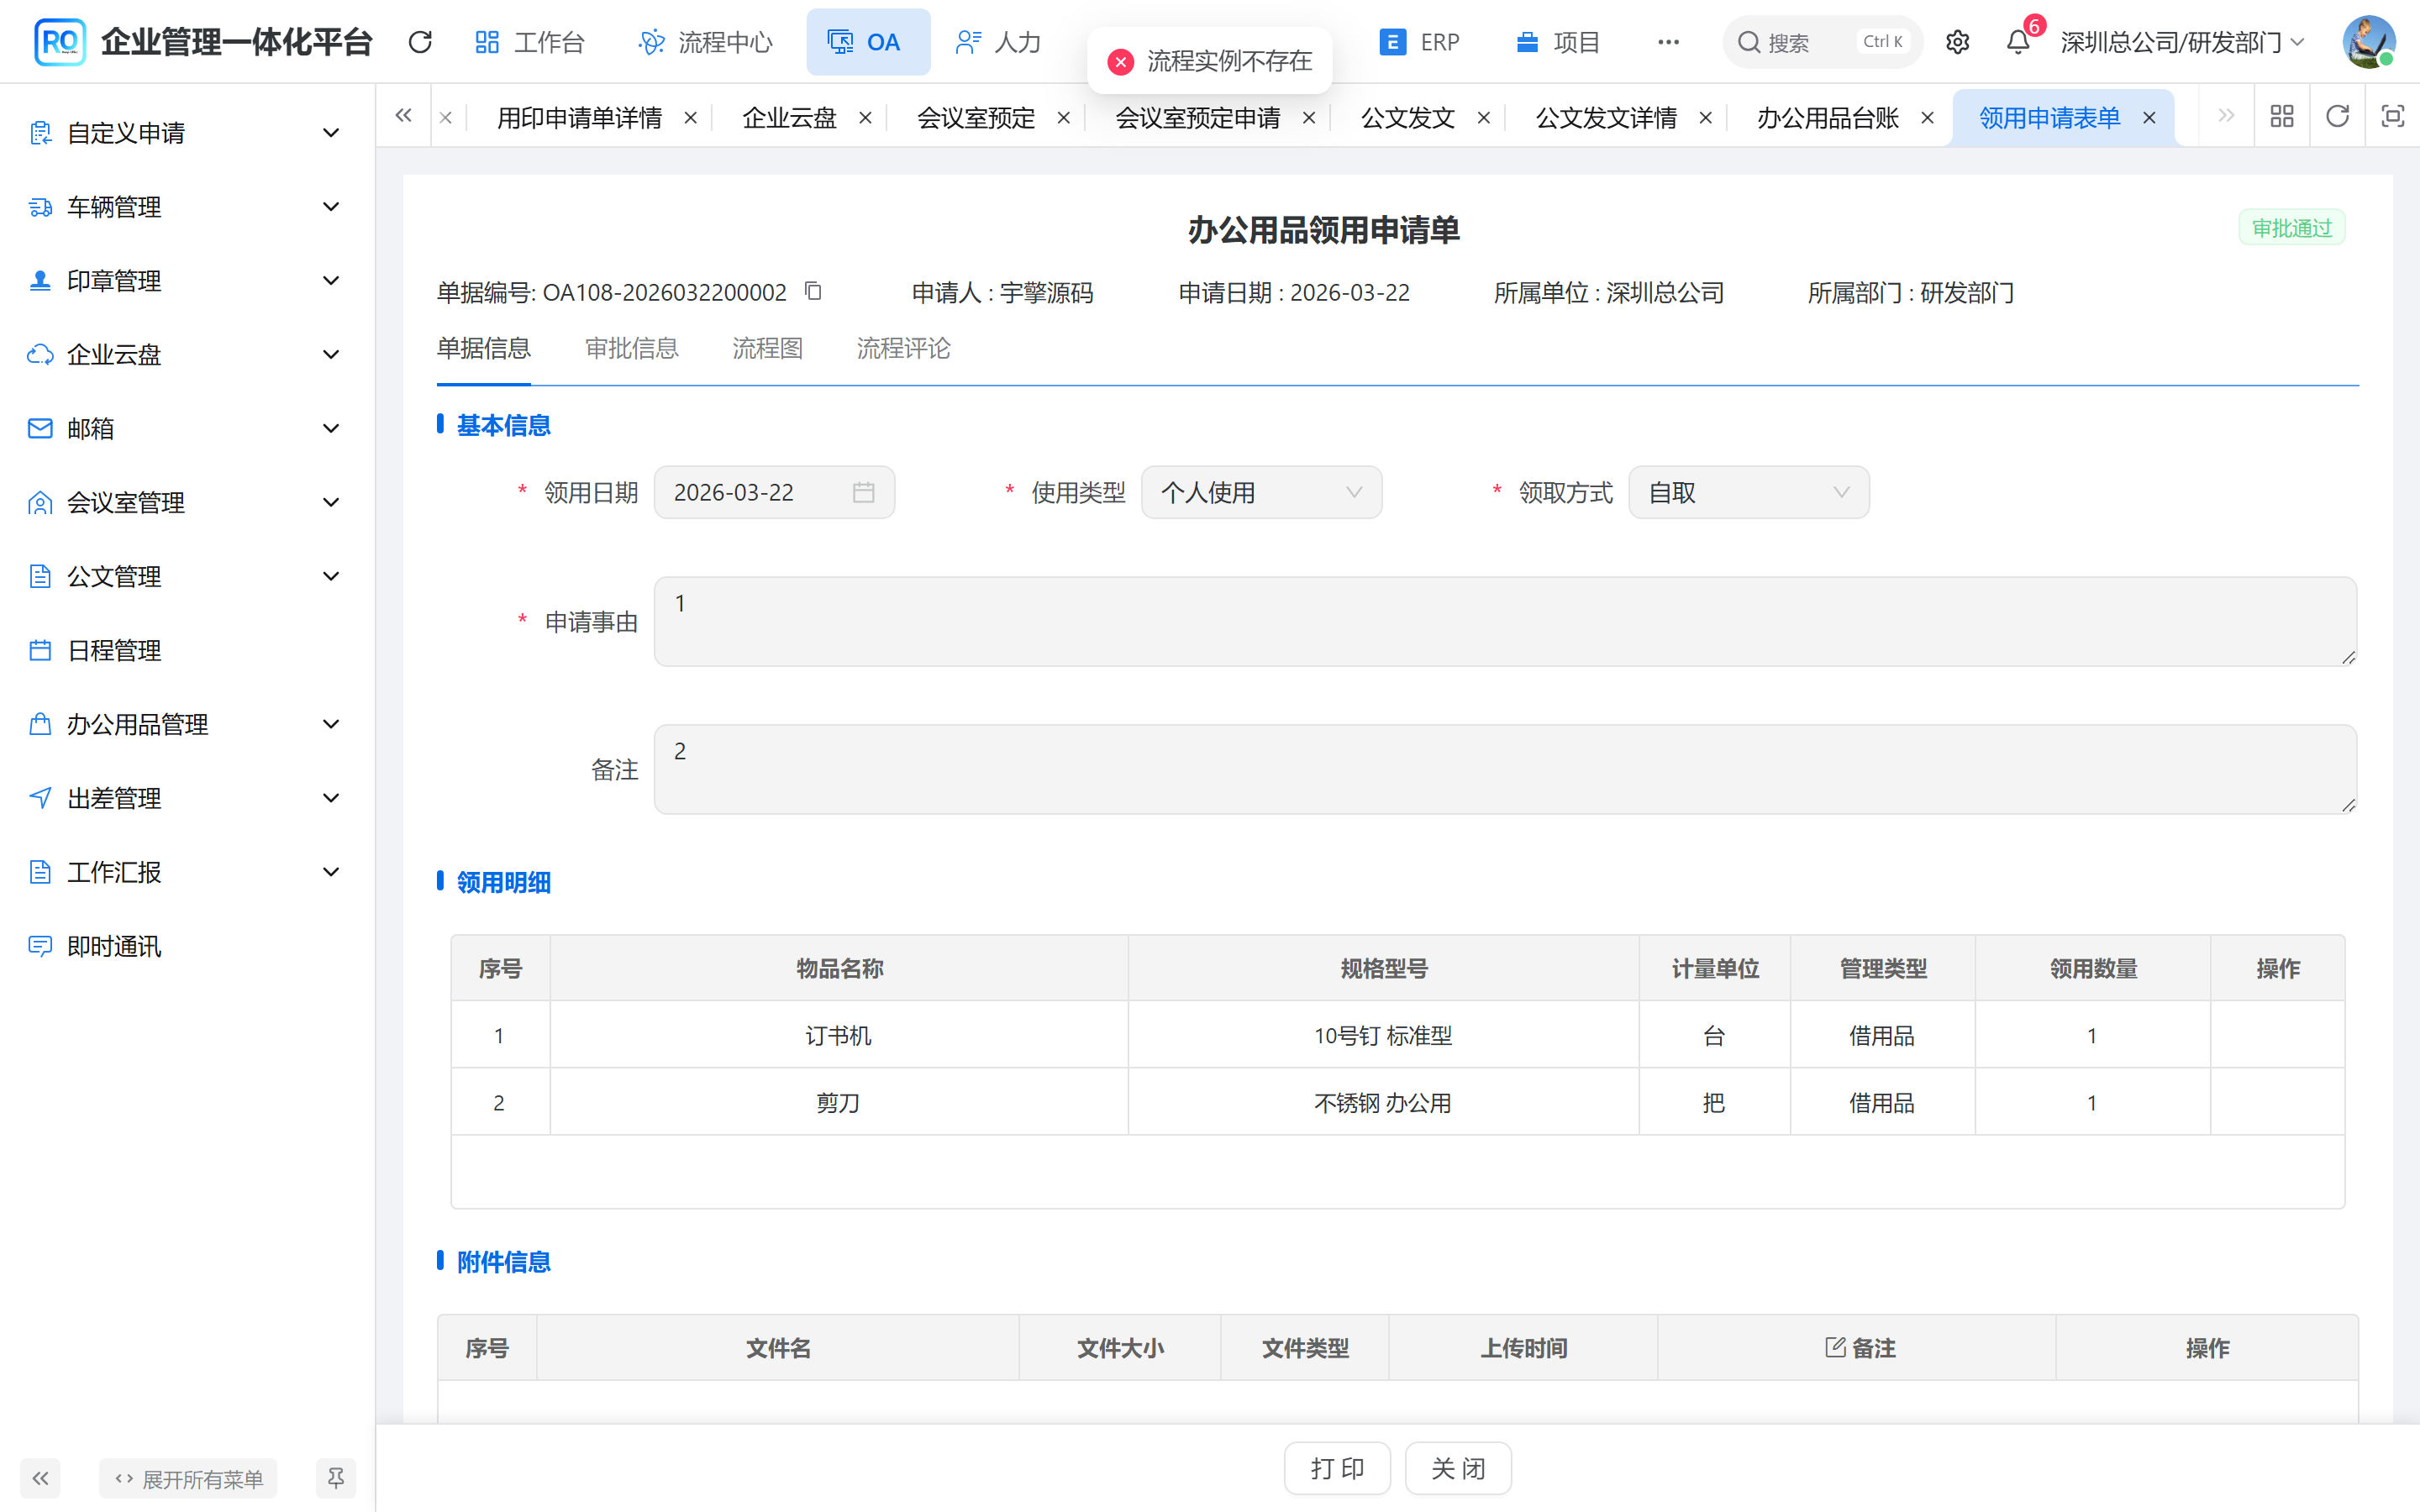Open the tab grid overview icon
2420x1512 pixels.
[x=2282, y=117]
